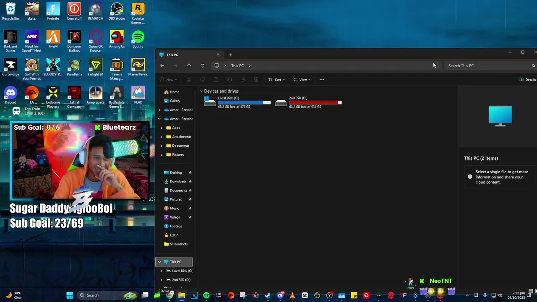Collapse the expanded Amor - Persona node
Screen dimensions: 537x302
pyautogui.click(x=159, y=119)
